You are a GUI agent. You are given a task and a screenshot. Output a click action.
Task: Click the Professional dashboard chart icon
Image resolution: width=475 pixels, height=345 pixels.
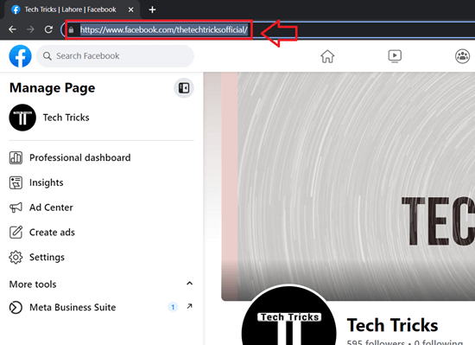(x=16, y=157)
